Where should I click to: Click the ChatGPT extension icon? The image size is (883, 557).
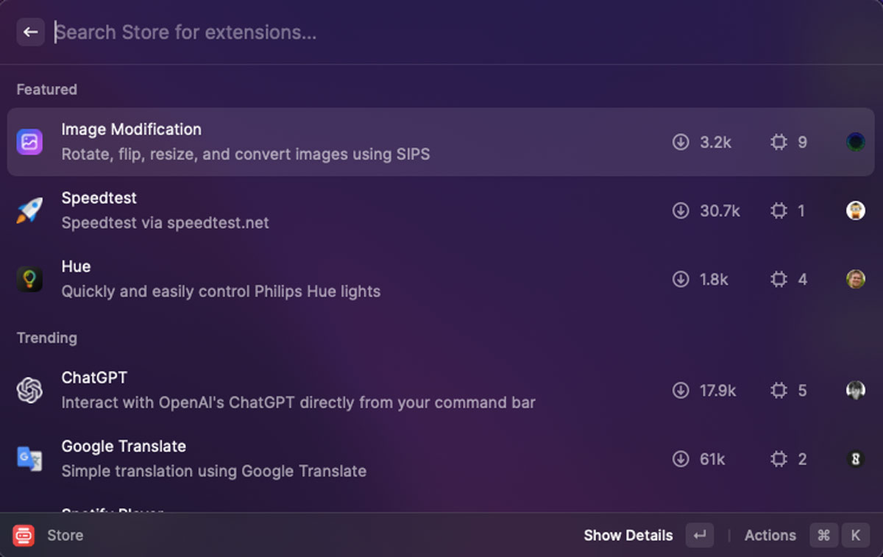coord(29,390)
